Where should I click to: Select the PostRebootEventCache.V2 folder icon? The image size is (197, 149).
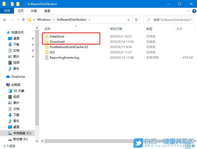(x=47, y=47)
